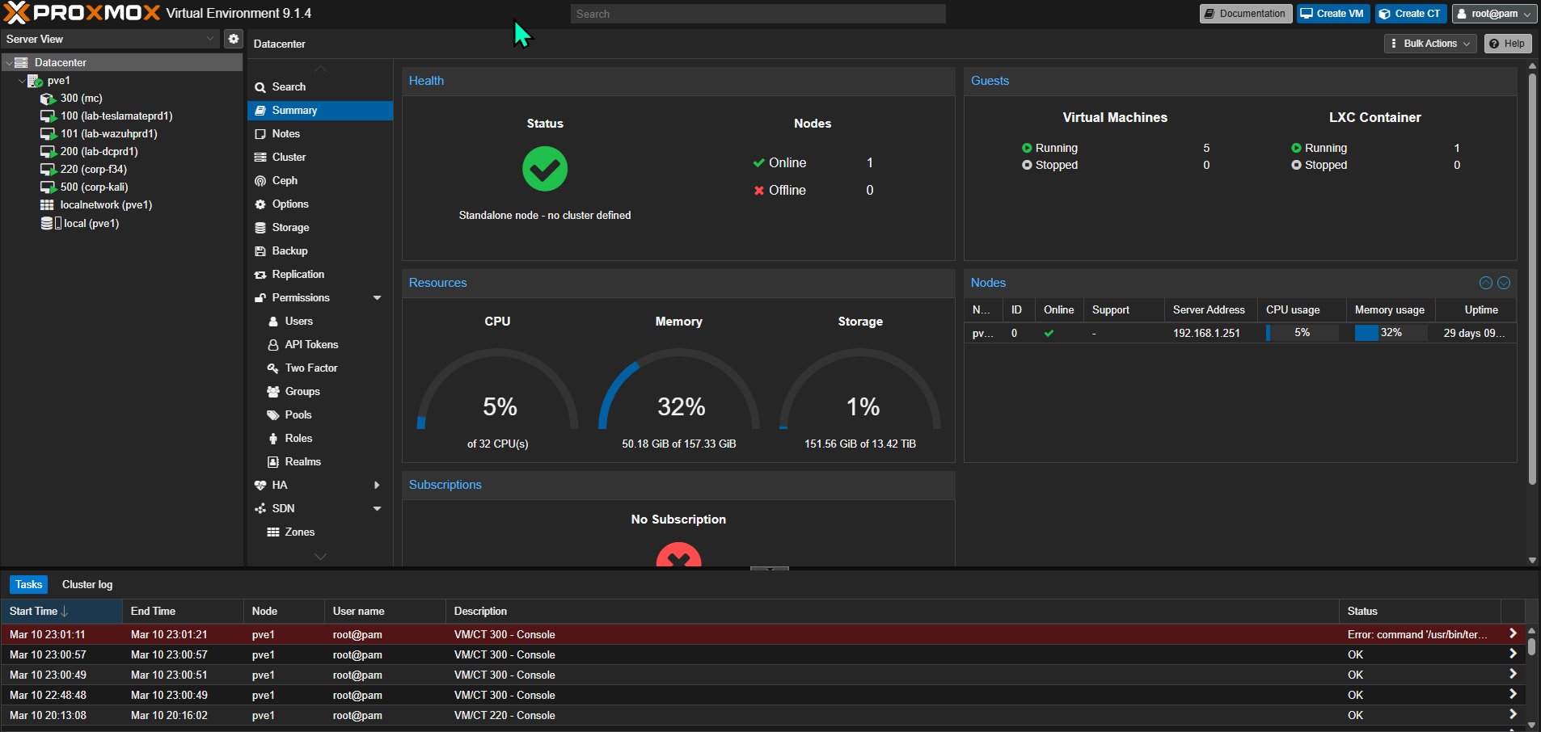The height and width of the screenshot is (732, 1541).
Task: Open details arrow for 20:13:08 task
Action: (1513, 714)
